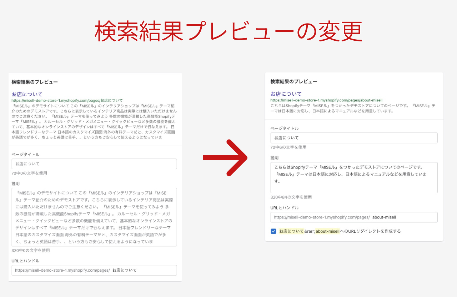This screenshot has height=297, width=457.
Task: Open the left preview title link お店について
Action: point(27,94)
